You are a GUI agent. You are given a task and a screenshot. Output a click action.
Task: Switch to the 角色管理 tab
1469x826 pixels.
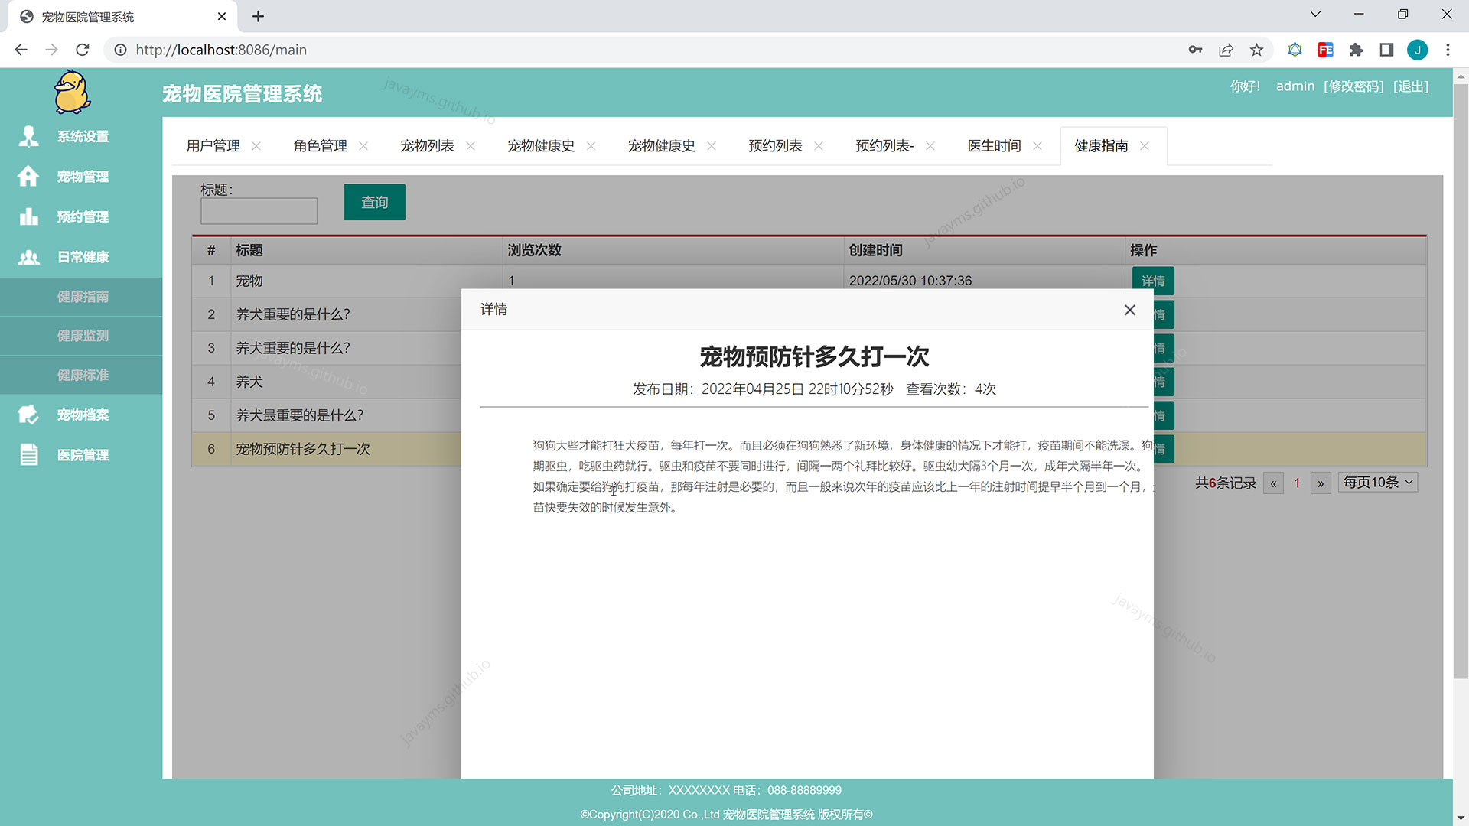pyautogui.click(x=320, y=146)
